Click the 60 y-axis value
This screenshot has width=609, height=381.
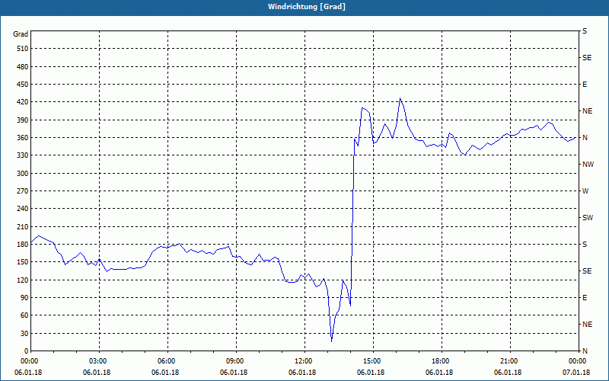click(x=24, y=315)
